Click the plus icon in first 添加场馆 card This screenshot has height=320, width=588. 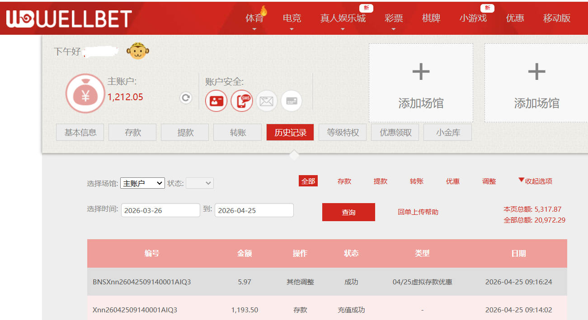click(x=421, y=72)
